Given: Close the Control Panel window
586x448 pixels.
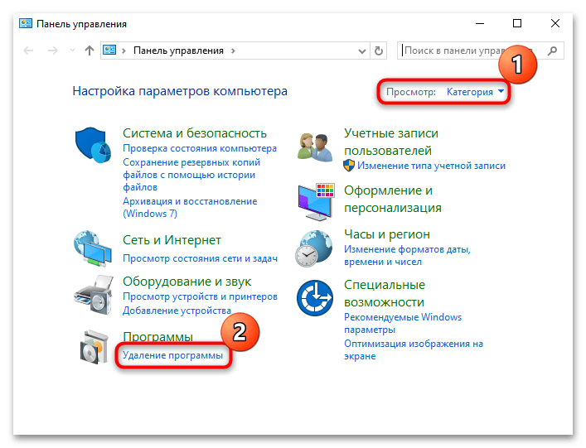Looking at the screenshot, I should coord(555,23).
